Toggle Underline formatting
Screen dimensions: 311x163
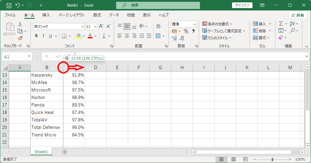click(50, 36)
